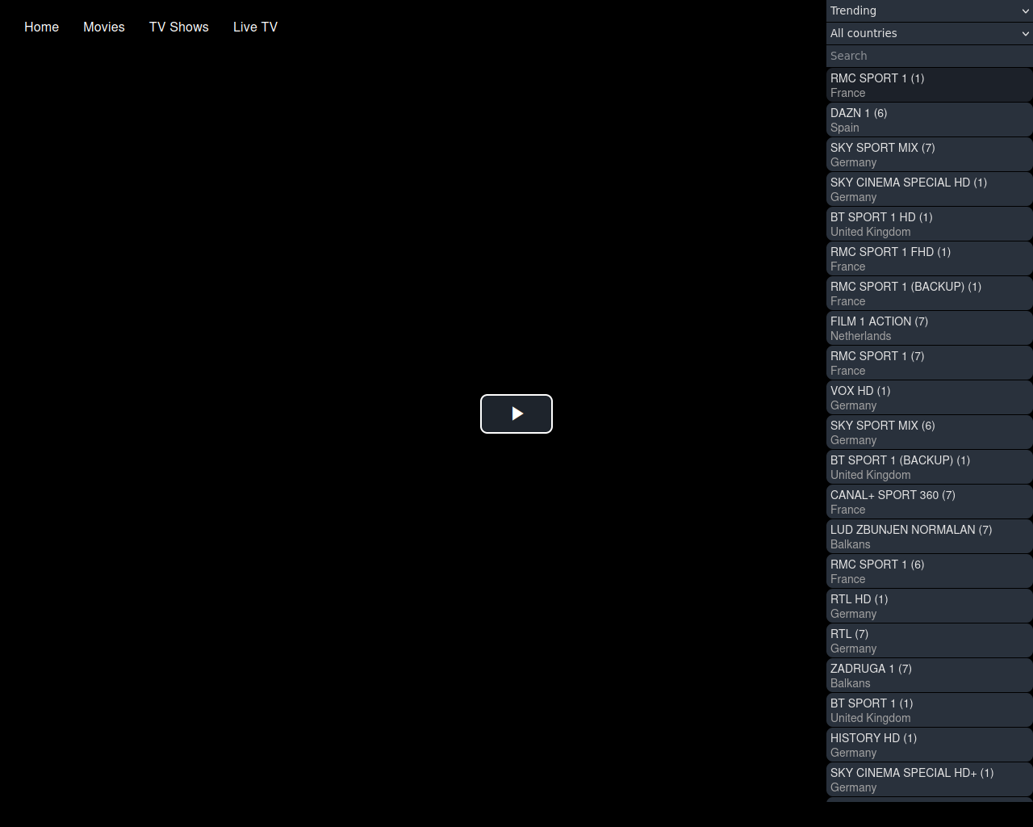Select the RTL (7) Germany channel

pyautogui.click(x=930, y=640)
